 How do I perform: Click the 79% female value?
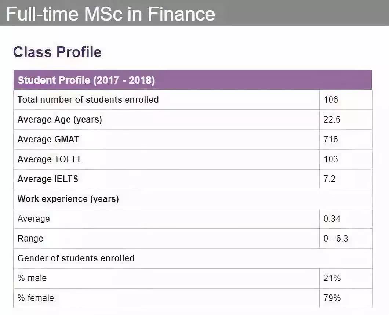point(332,298)
